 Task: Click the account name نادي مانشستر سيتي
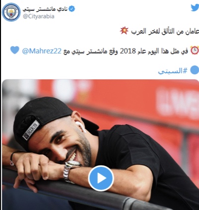(x=45, y=9)
